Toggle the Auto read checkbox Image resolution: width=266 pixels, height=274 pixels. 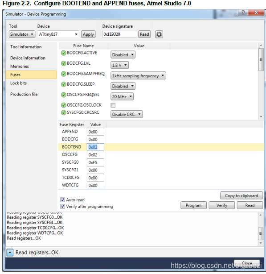point(62,200)
